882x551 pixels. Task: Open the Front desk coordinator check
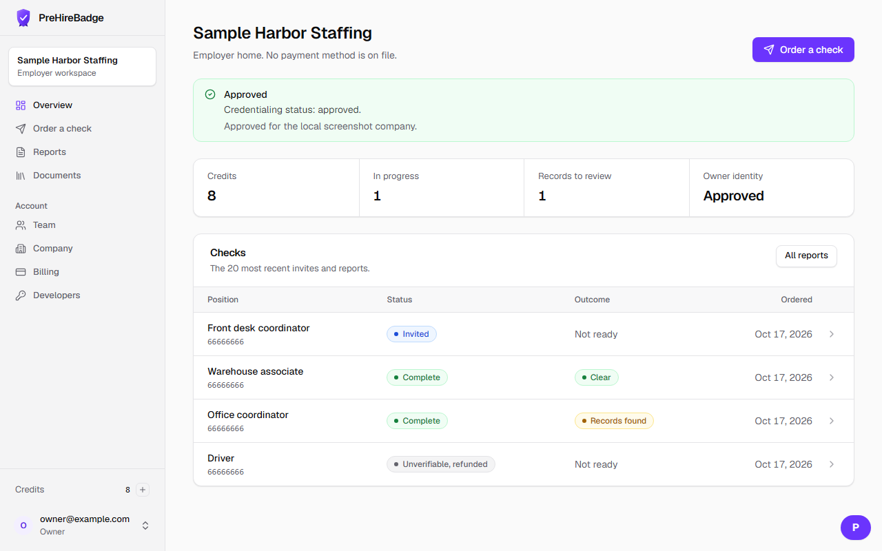(x=524, y=334)
